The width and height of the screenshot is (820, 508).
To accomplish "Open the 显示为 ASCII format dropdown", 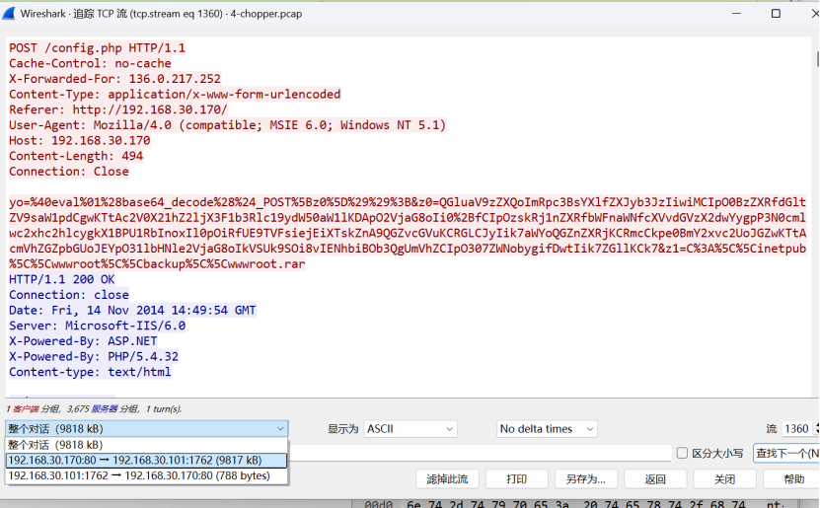I will pos(410,429).
